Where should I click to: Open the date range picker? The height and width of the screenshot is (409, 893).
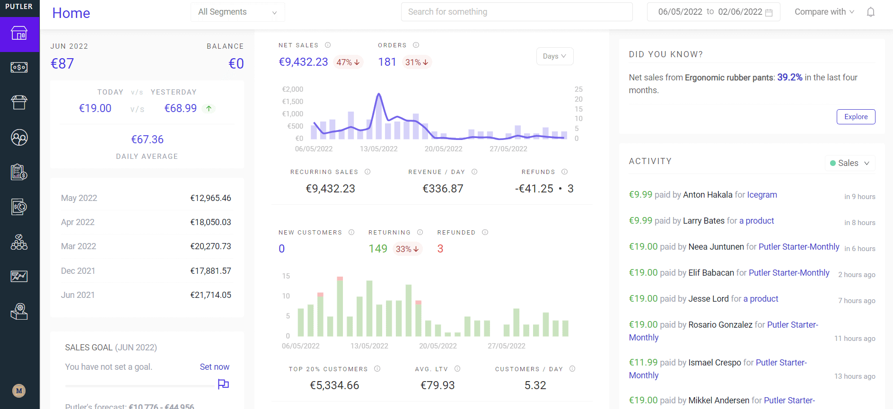(x=713, y=12)
